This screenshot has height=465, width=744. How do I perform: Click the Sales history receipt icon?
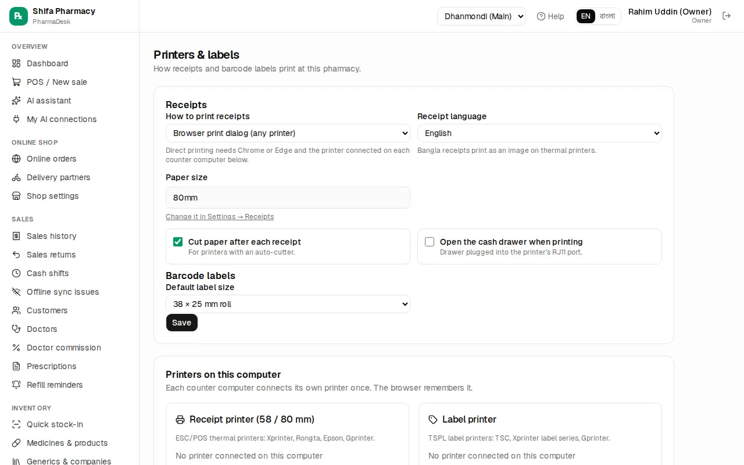(x=16, y=236)
